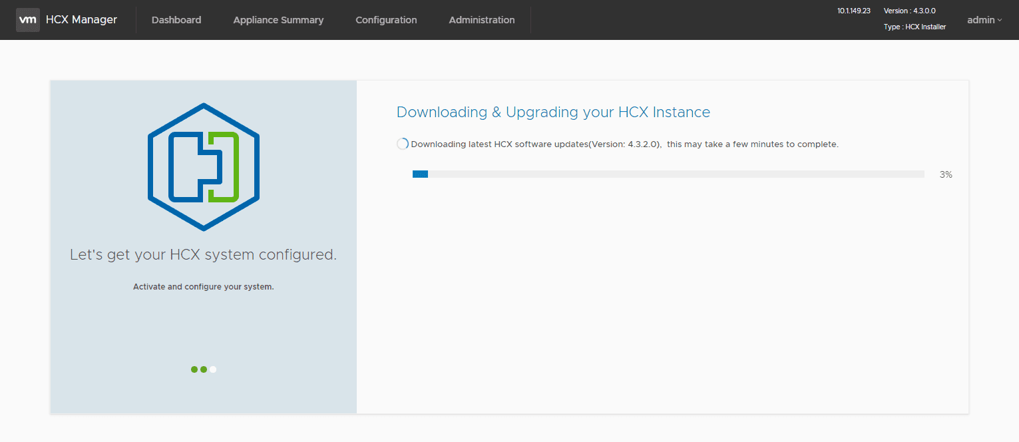Open the Dashboard menu

176,20
